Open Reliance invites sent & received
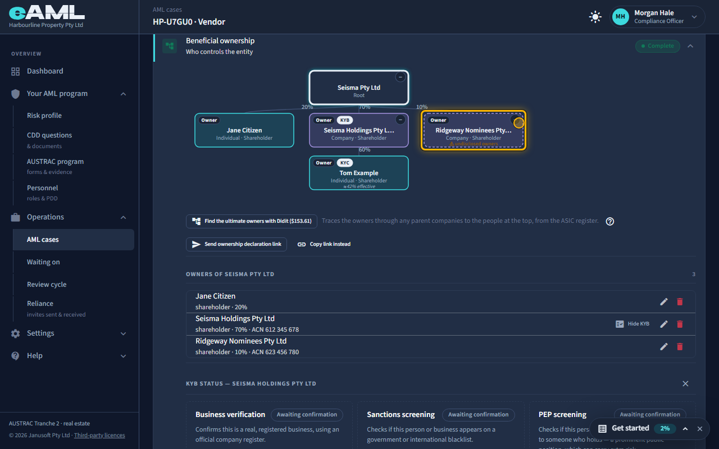 74,308
